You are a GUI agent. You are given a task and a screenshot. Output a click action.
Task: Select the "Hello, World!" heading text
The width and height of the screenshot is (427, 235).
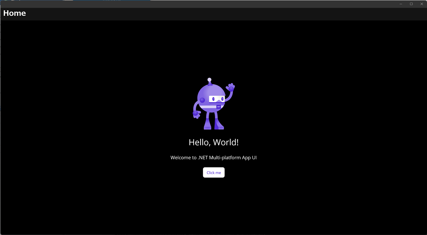(214, 142)
